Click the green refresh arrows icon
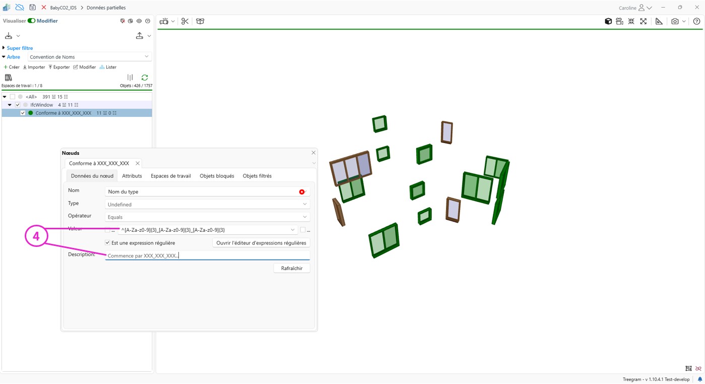Screen dimensions: 705x384 (x=145, y=78)
